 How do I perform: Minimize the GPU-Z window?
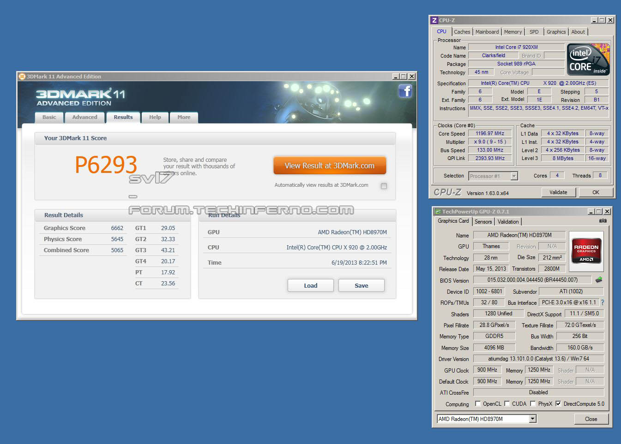591,212
